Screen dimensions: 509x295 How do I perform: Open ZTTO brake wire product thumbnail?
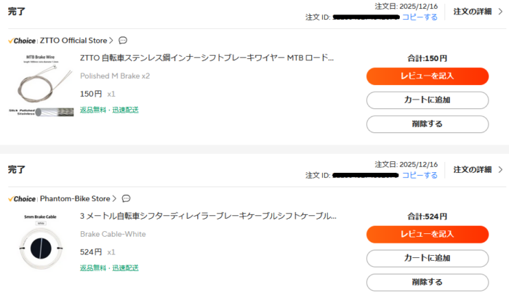tap(40, 84)
